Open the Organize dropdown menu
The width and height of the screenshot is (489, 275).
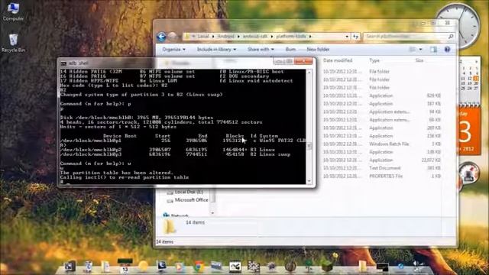tap(173, 49)
